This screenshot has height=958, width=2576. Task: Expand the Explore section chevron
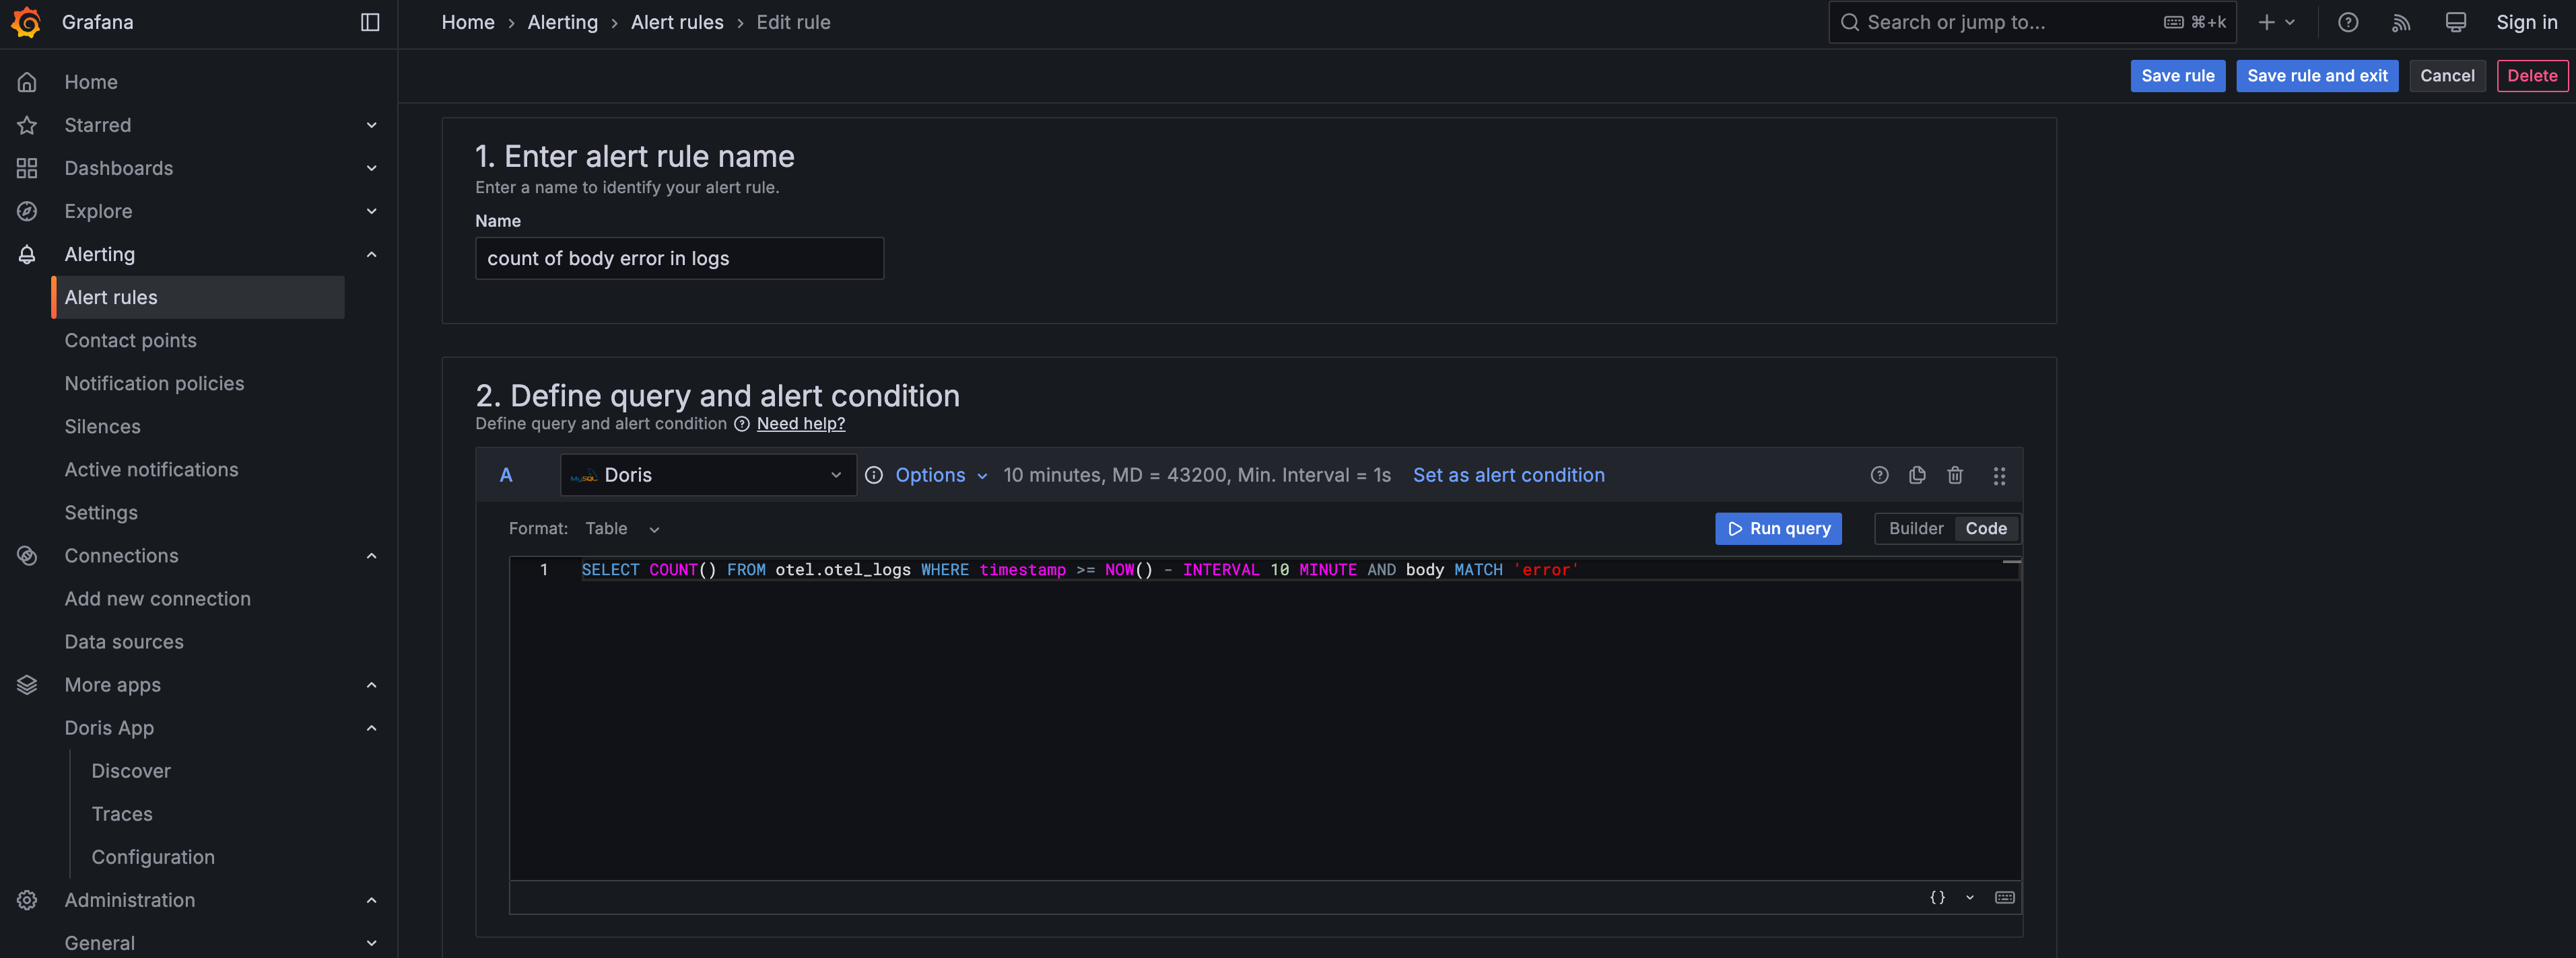372,211
